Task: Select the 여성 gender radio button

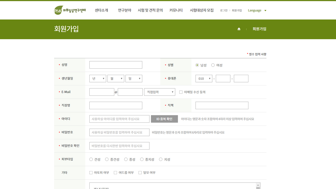Action: (x=213, y=65)
